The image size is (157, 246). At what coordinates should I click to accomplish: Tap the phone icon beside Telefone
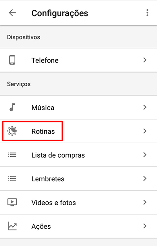(12, 60)
